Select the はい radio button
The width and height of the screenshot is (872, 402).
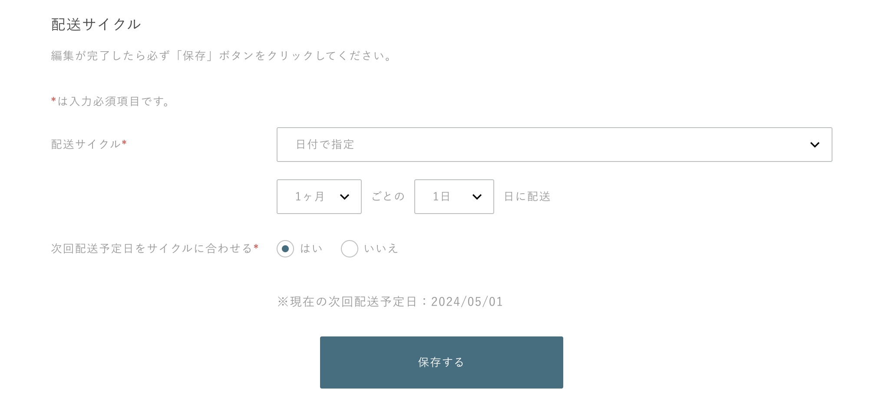pos(285,249)
